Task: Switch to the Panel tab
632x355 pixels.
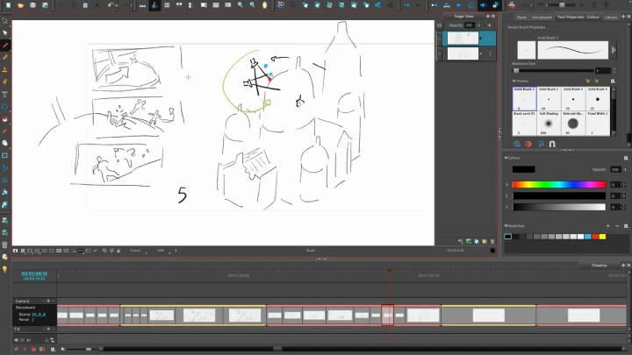Action: pos(521,17)
